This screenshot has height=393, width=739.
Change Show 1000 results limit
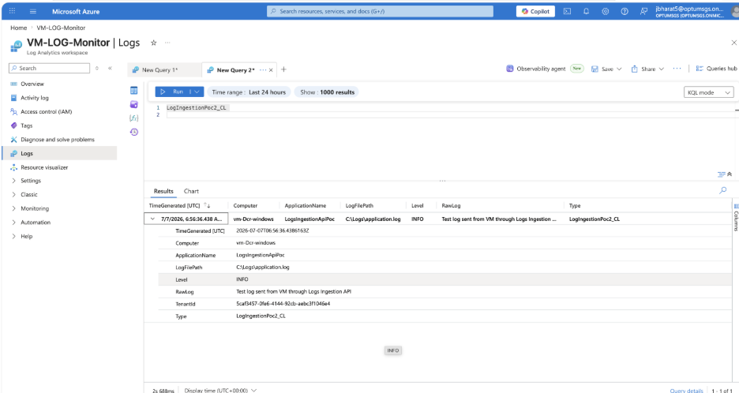pyautogui.click(x=327, y=92)
